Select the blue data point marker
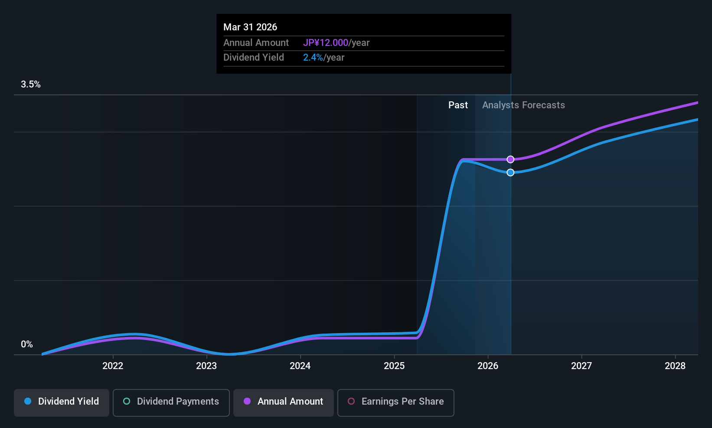This screenshot has width=712, height=428. coord(511,172)
